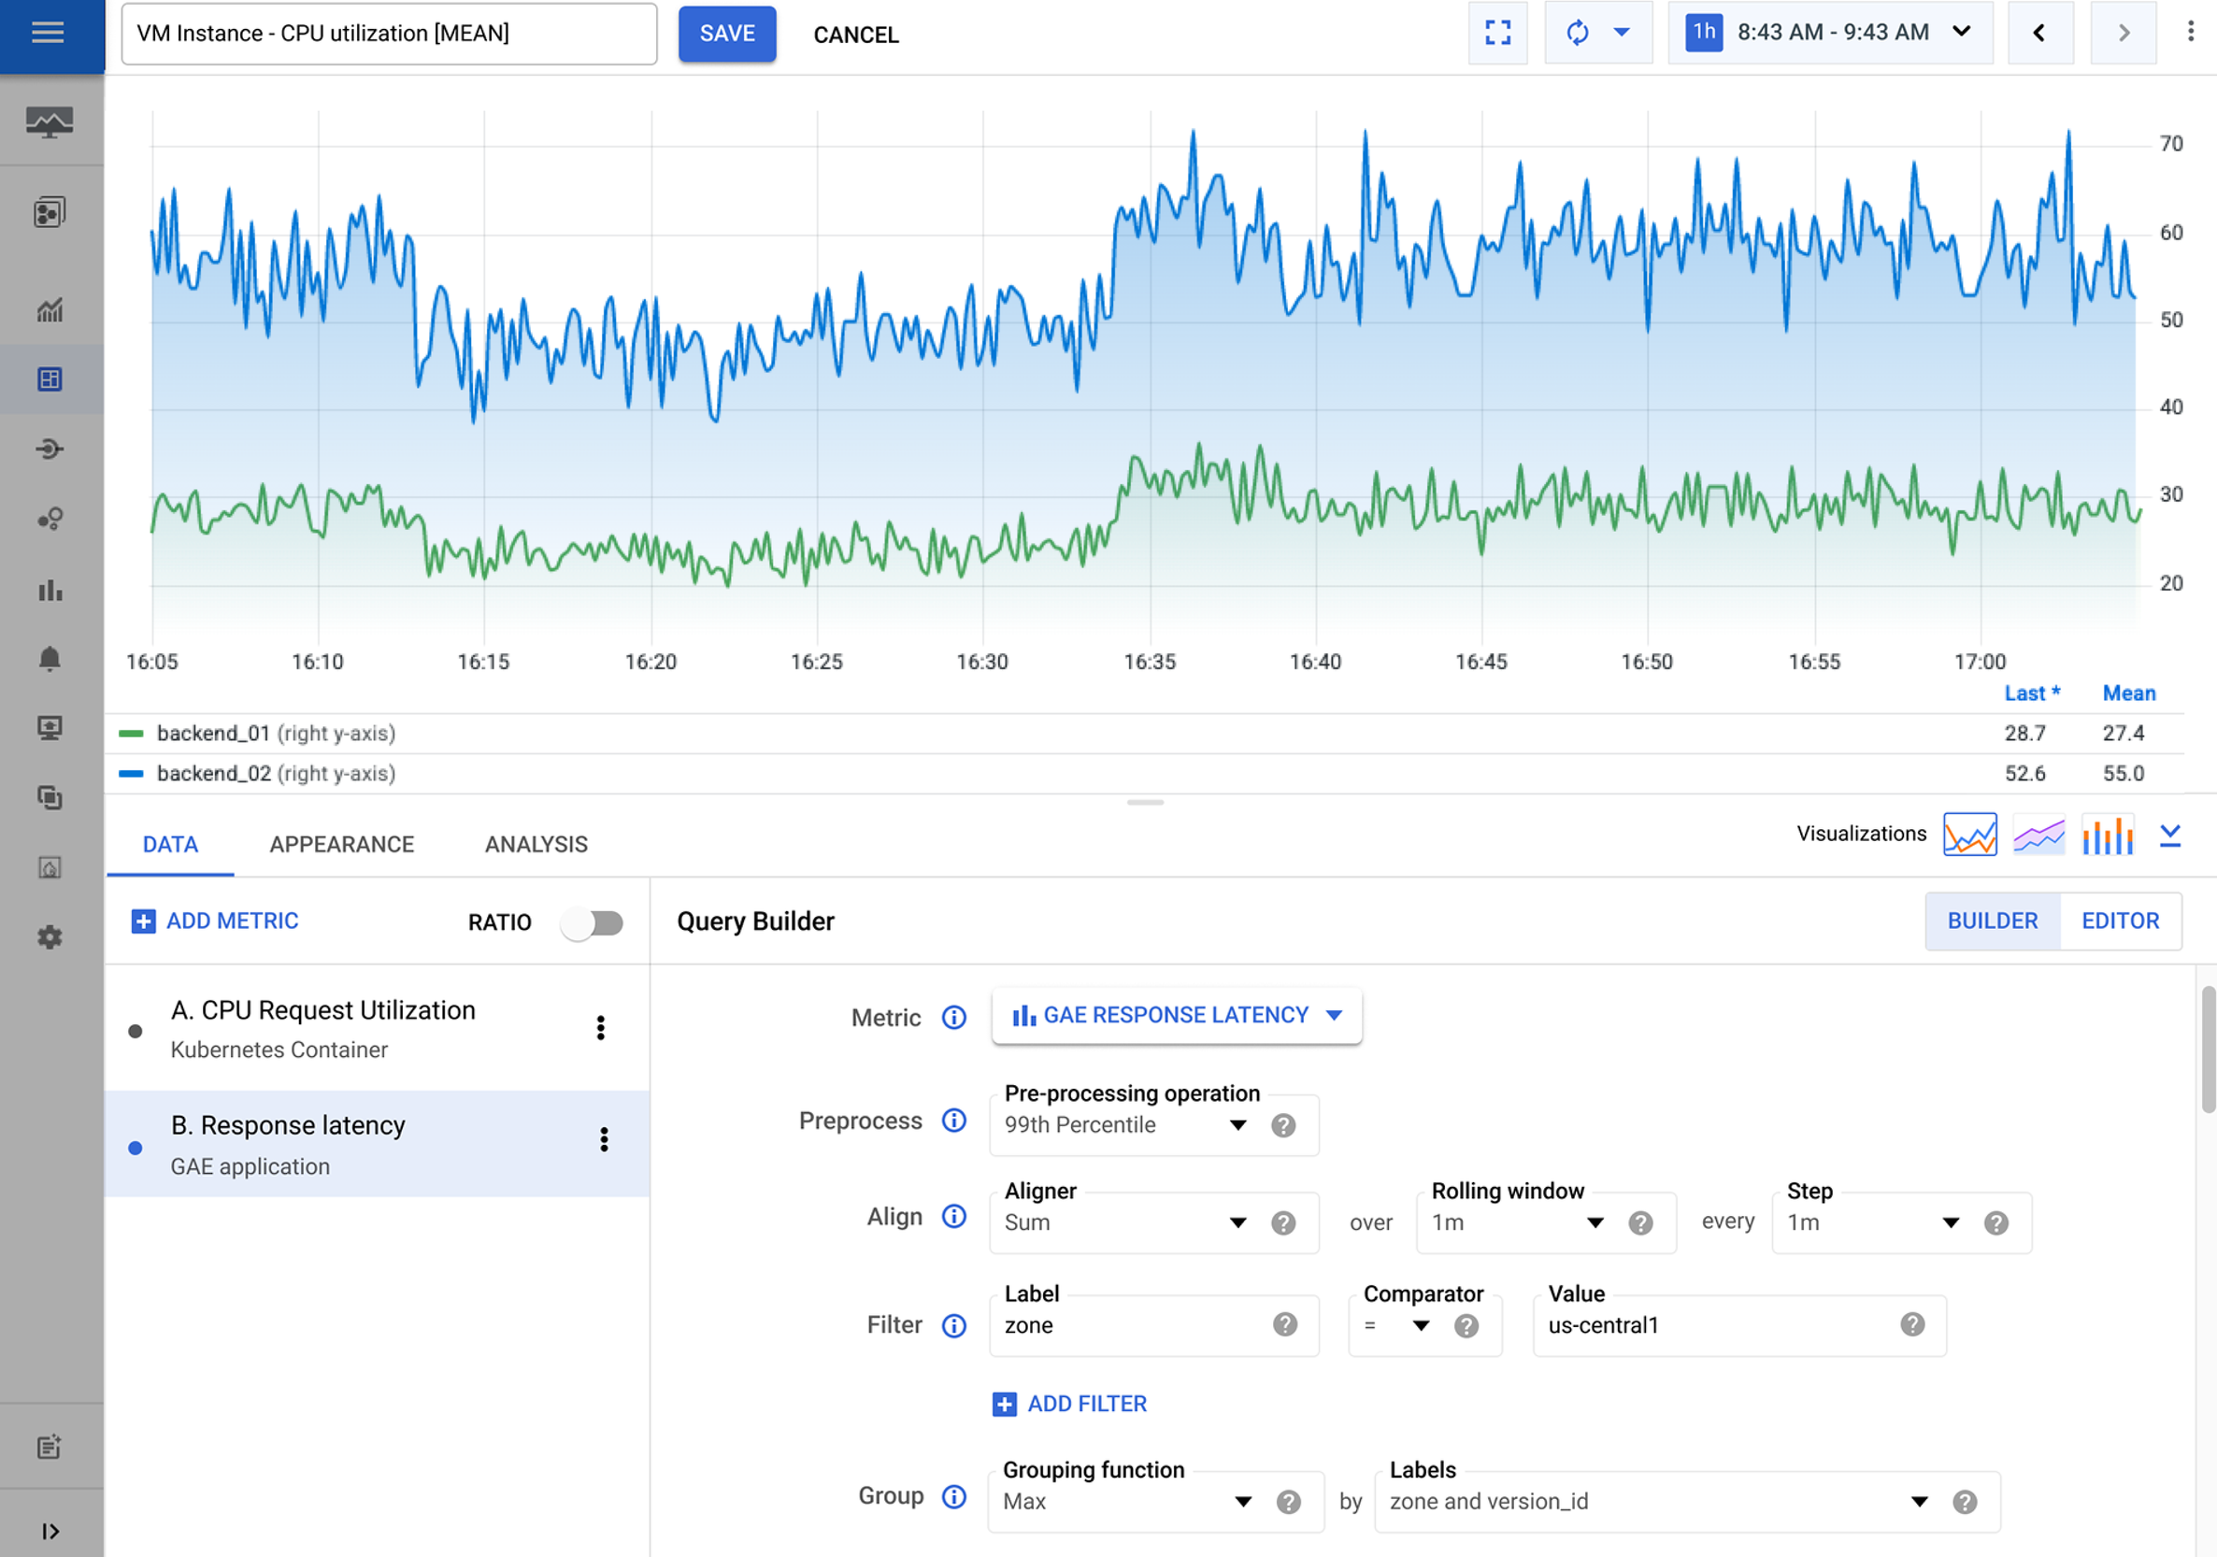
Task: Open Groups copy-style icon in sidebar
Action: pyautogui.click(x=50, y=797)
